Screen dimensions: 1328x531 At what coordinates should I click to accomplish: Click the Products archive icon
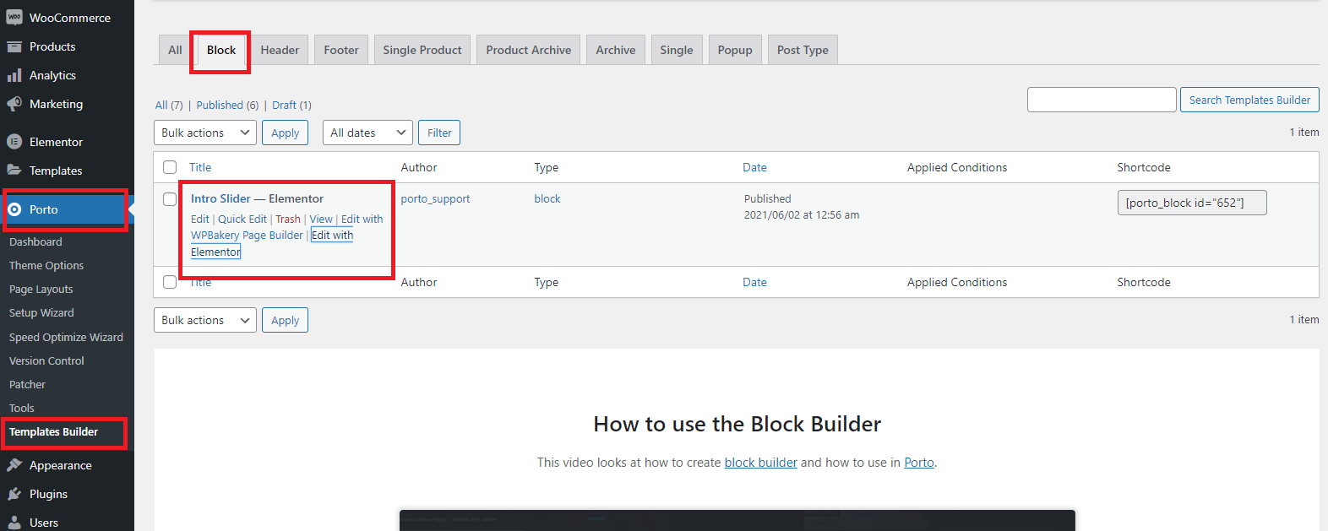click(x=14, y=46)
